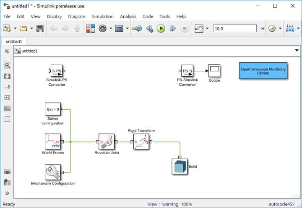Open the Library Browser icon
The image size is (302, 208).
point(91,28)
